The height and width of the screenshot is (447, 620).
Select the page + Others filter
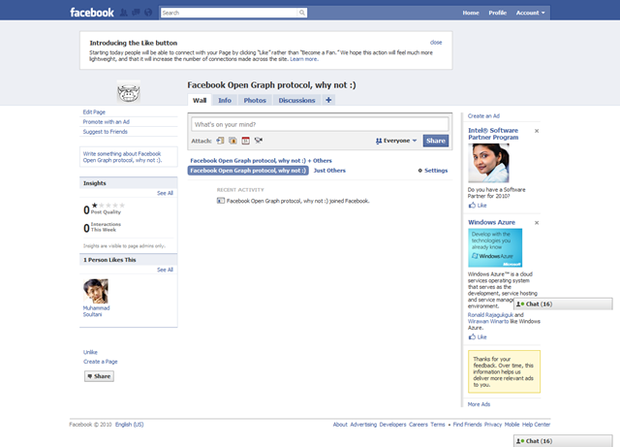pos(261,161)
